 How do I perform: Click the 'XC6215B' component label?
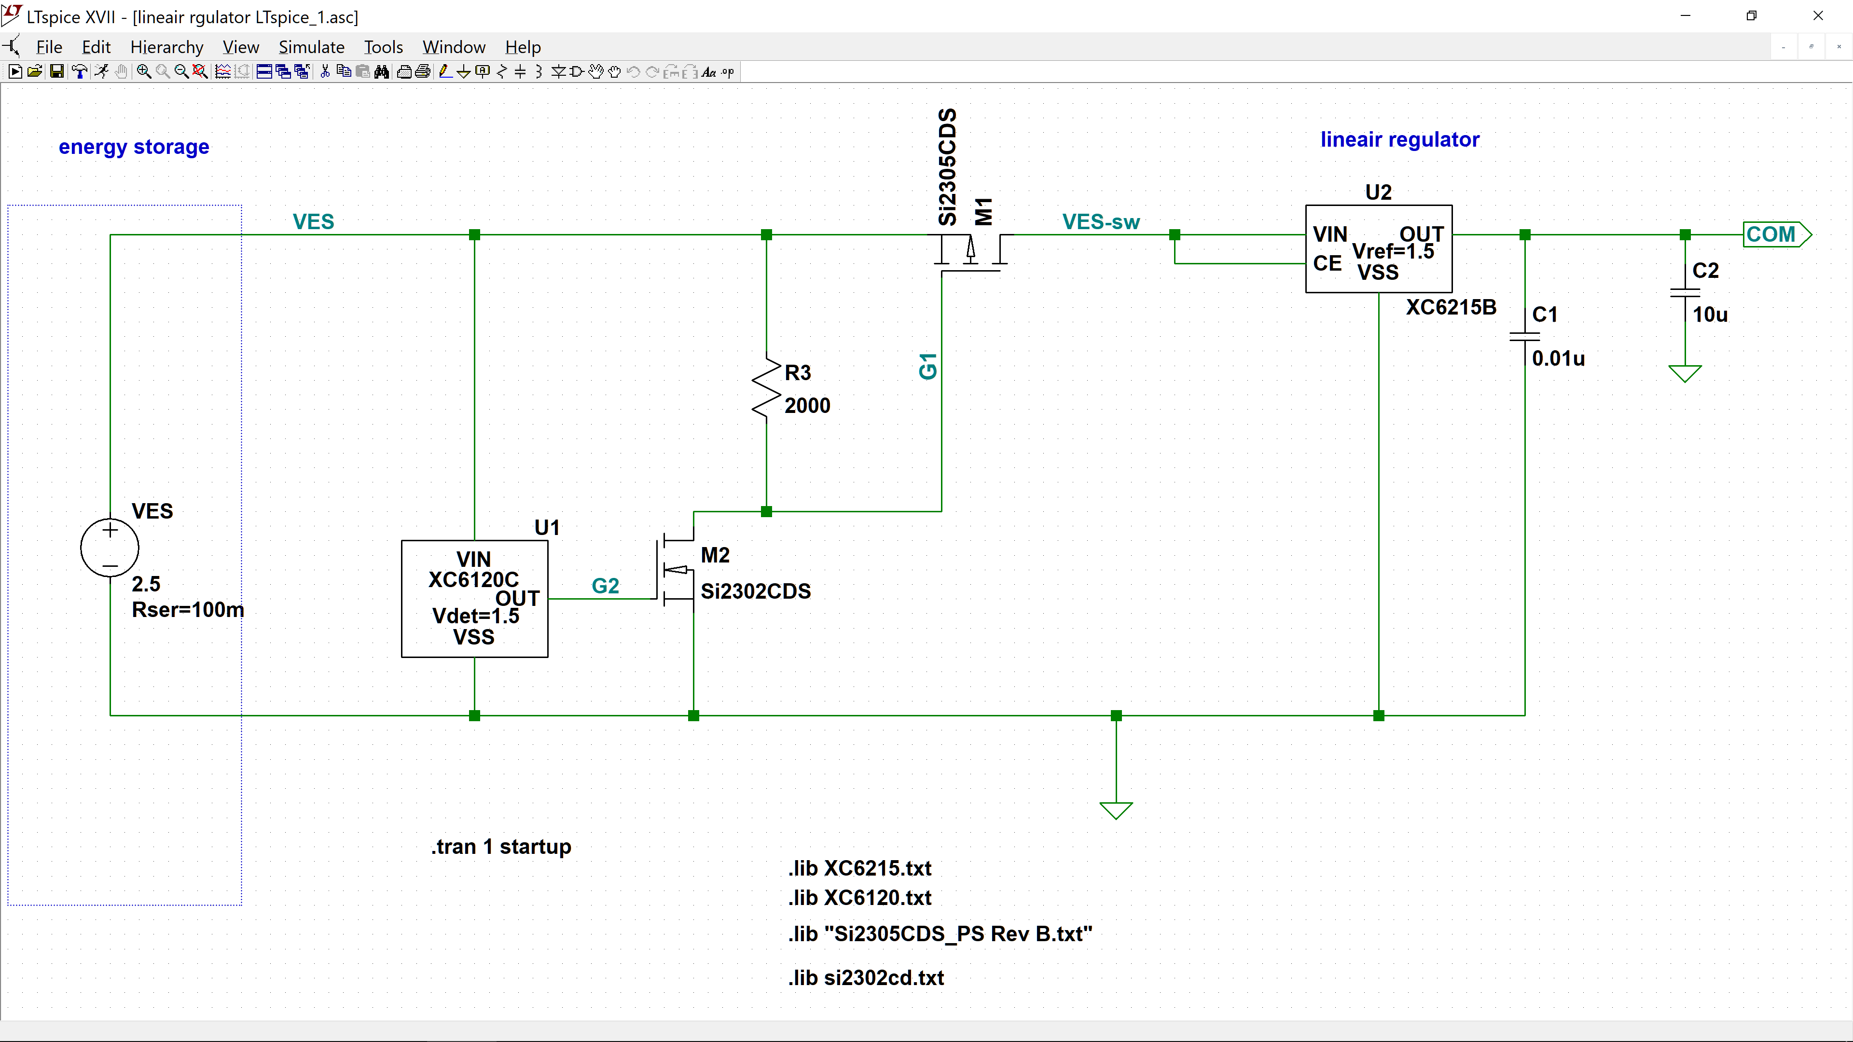click(1451, 307)
